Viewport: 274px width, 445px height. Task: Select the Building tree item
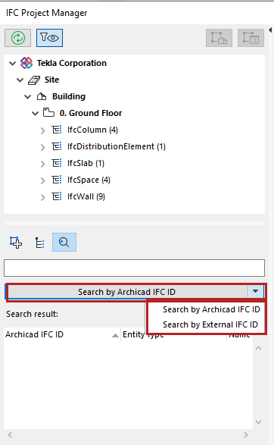coord(69,96)
